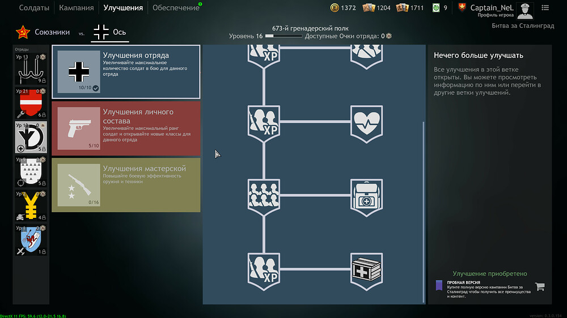Screen dimensions: 567x318
Task: Select the squad size six-soldiers node
Action: tap(264, 197)
